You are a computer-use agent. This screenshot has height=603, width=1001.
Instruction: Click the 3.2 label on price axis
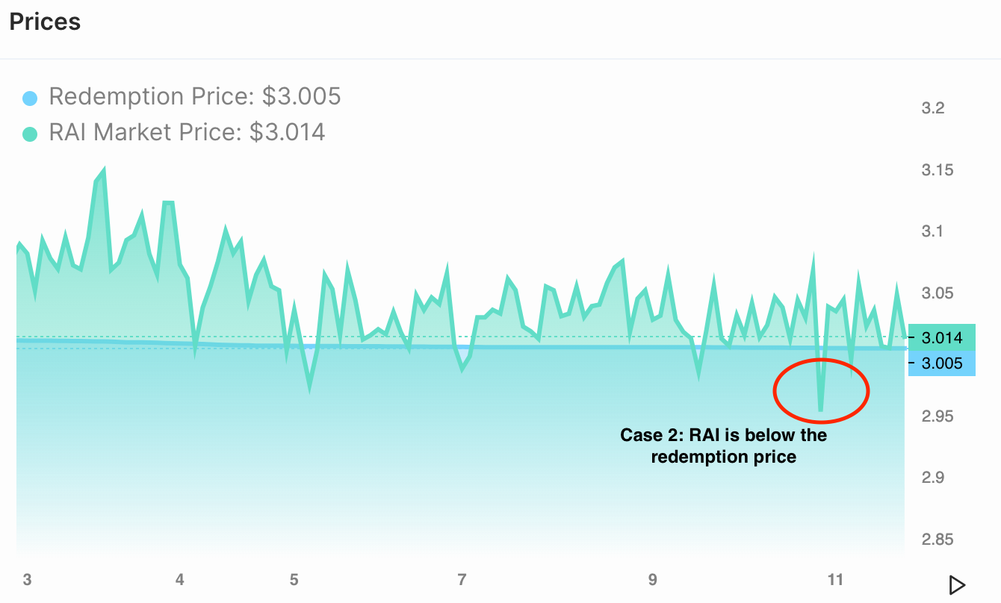tap(933, 109)
